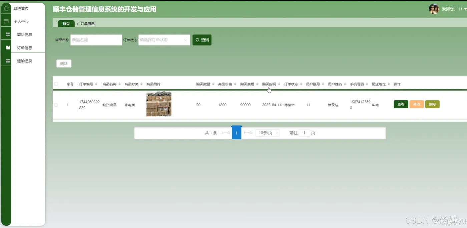Click the 华南 delivery address cell
The image size is (467, 228).
point(375,105)
